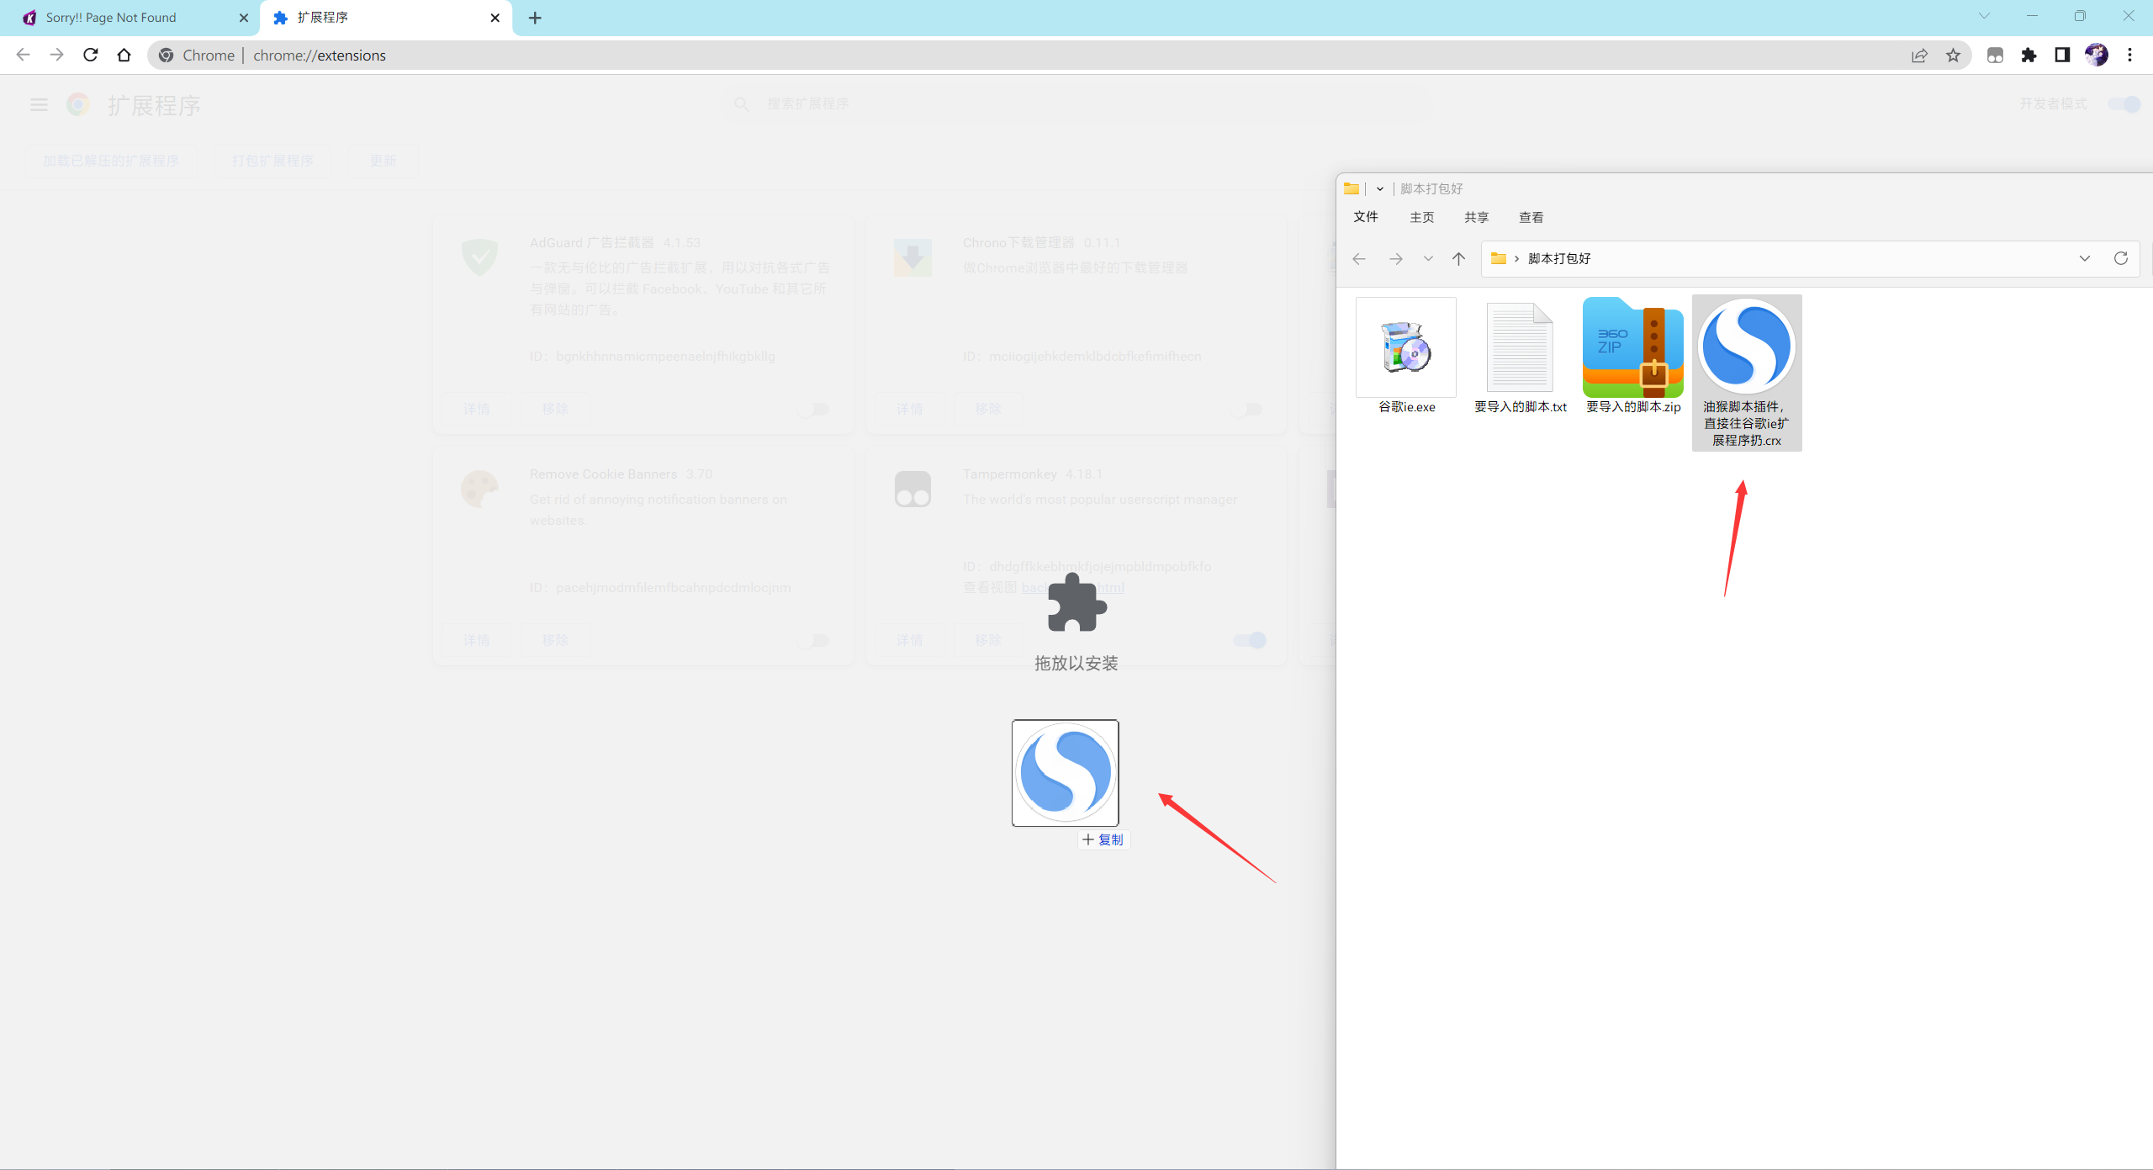Select the 油猴脚本插件 .crx file
This screenshot has width=2153, height=1170.
click(1747, 373)
